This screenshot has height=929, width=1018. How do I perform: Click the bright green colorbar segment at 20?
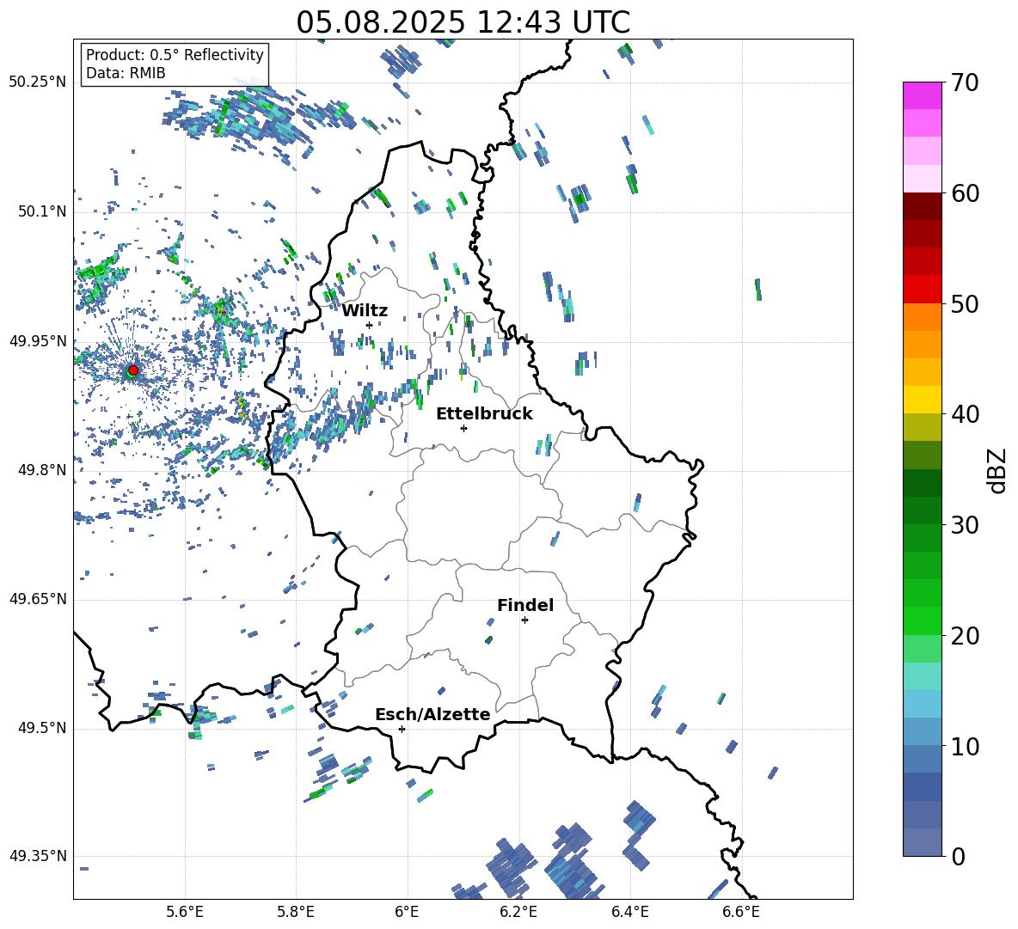pos(922,620)
